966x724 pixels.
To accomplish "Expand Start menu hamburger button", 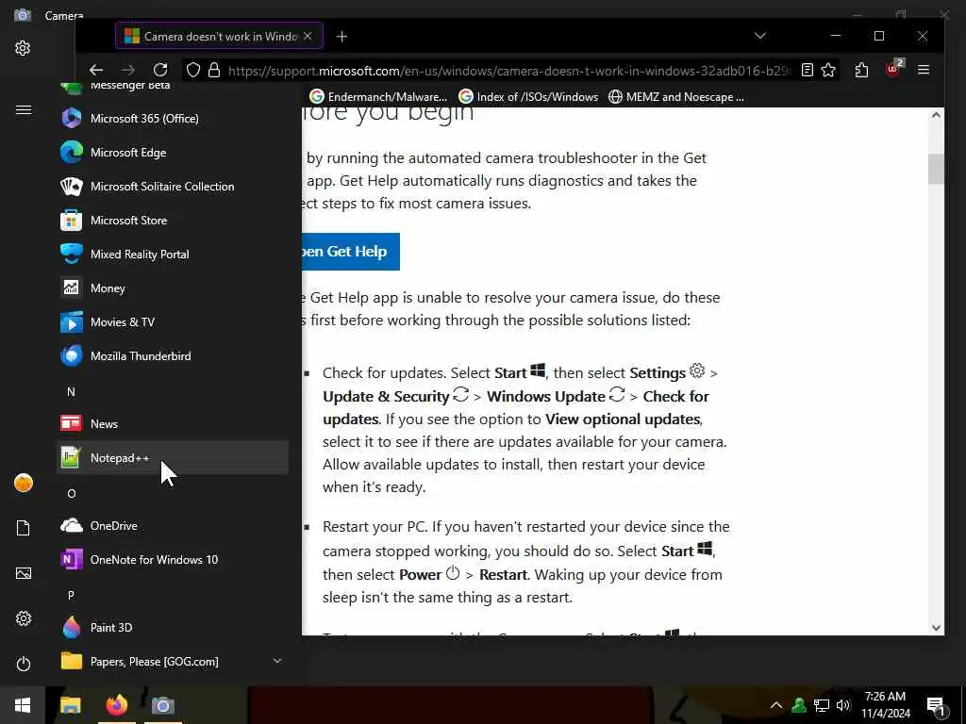I will tap(24, 109).
